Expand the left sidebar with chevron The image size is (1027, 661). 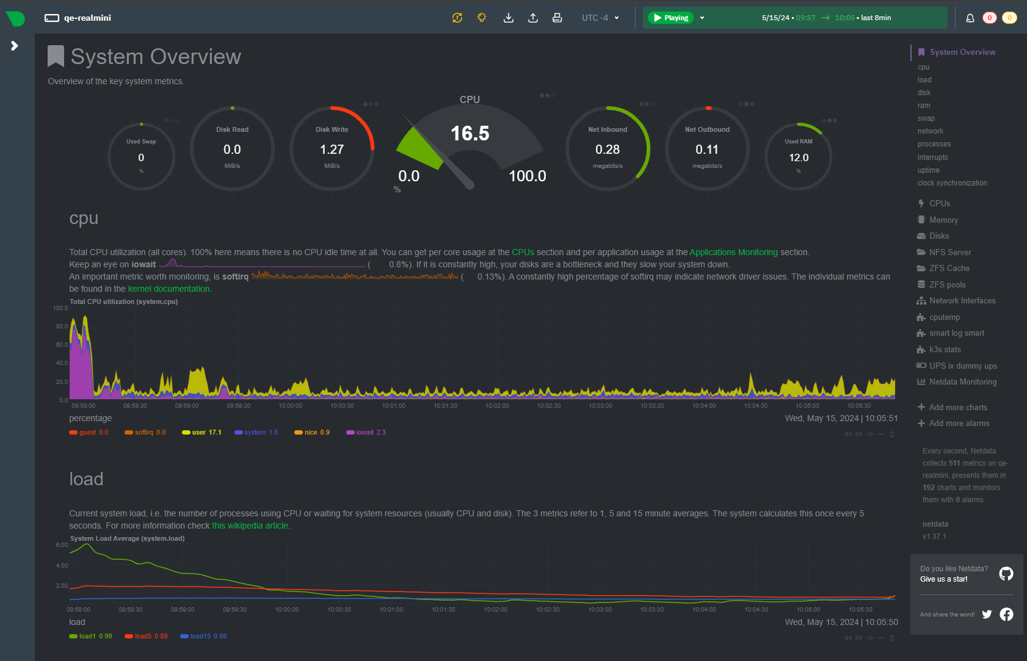15,46
